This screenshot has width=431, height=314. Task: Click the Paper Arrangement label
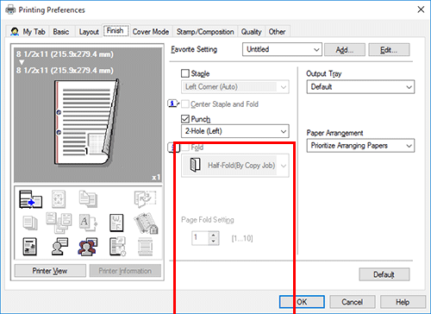pyautogui.click(x=334, y=133)
